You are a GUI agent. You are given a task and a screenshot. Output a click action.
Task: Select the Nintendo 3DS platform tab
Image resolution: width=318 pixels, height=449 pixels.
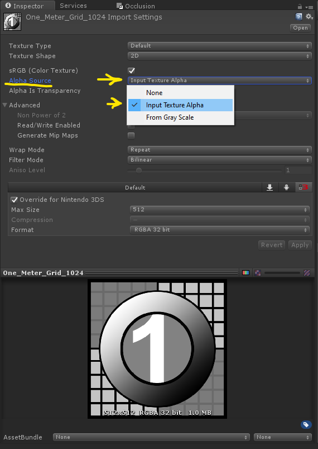click(x=303, y=187)
